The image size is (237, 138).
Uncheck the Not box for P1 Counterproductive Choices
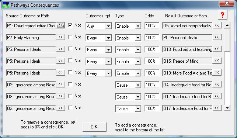tap(70, 25)
